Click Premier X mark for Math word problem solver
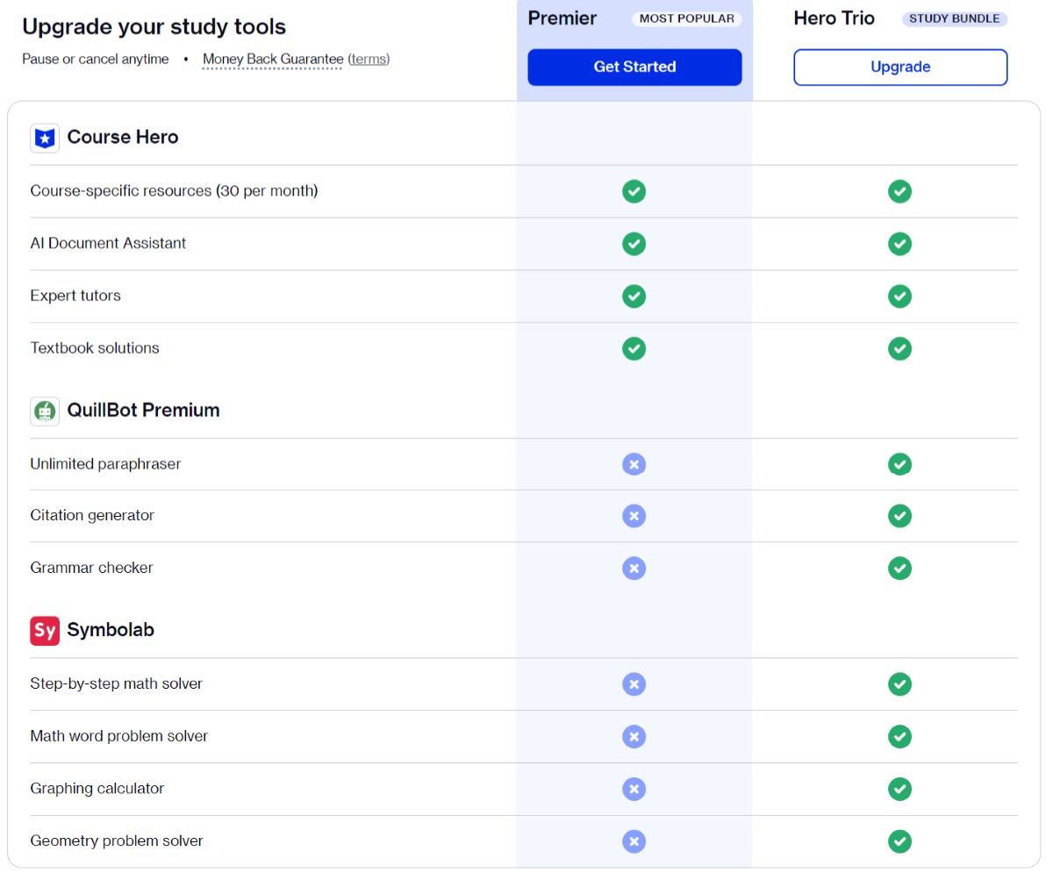Image resolution: width=1053 pixels, height=880 pixels. pyautogui.click(x=634, y=737)
